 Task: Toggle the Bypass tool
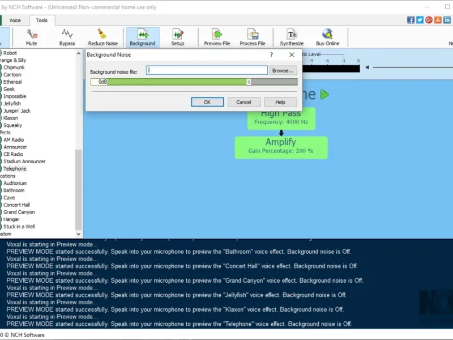67,37
